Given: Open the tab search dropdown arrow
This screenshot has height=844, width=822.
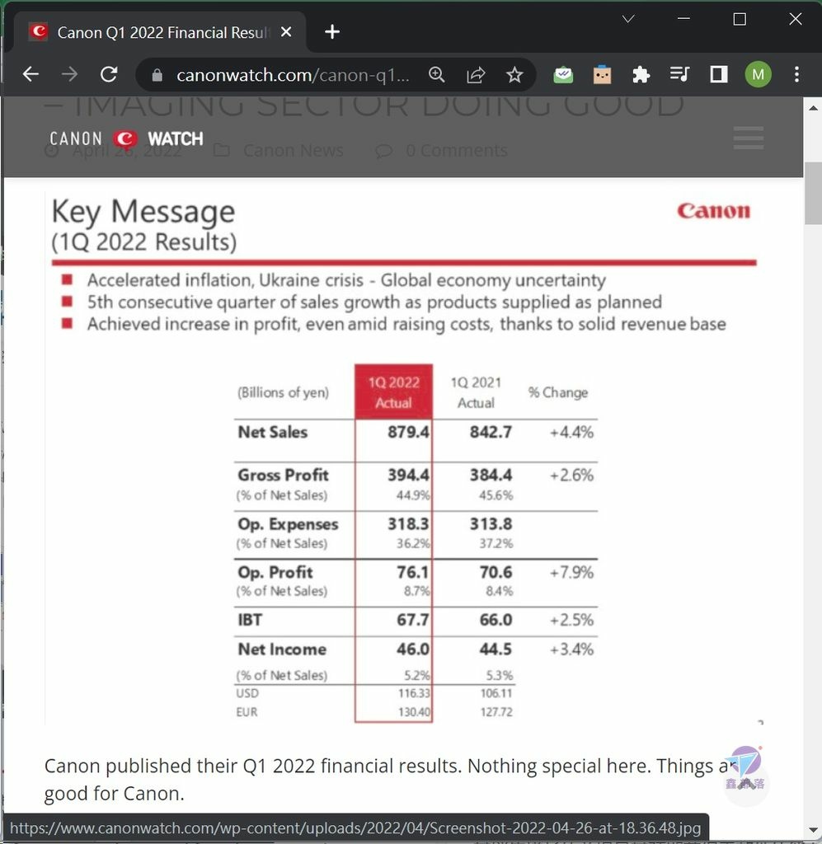Looking at the screenshot, I should tap(628, 19).
